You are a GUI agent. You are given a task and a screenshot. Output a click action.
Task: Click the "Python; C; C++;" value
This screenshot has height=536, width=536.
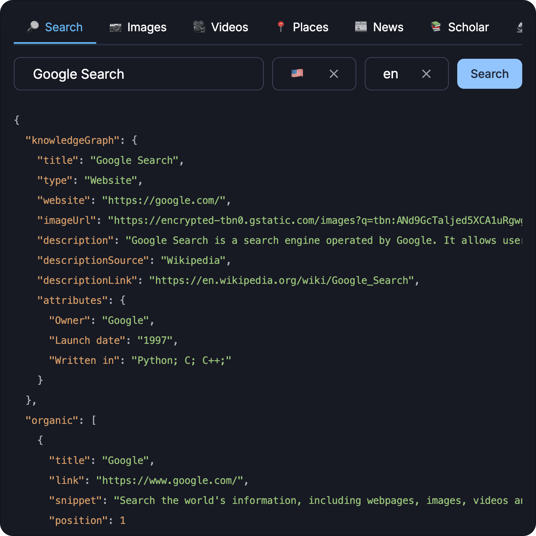[x=181, y=361]
